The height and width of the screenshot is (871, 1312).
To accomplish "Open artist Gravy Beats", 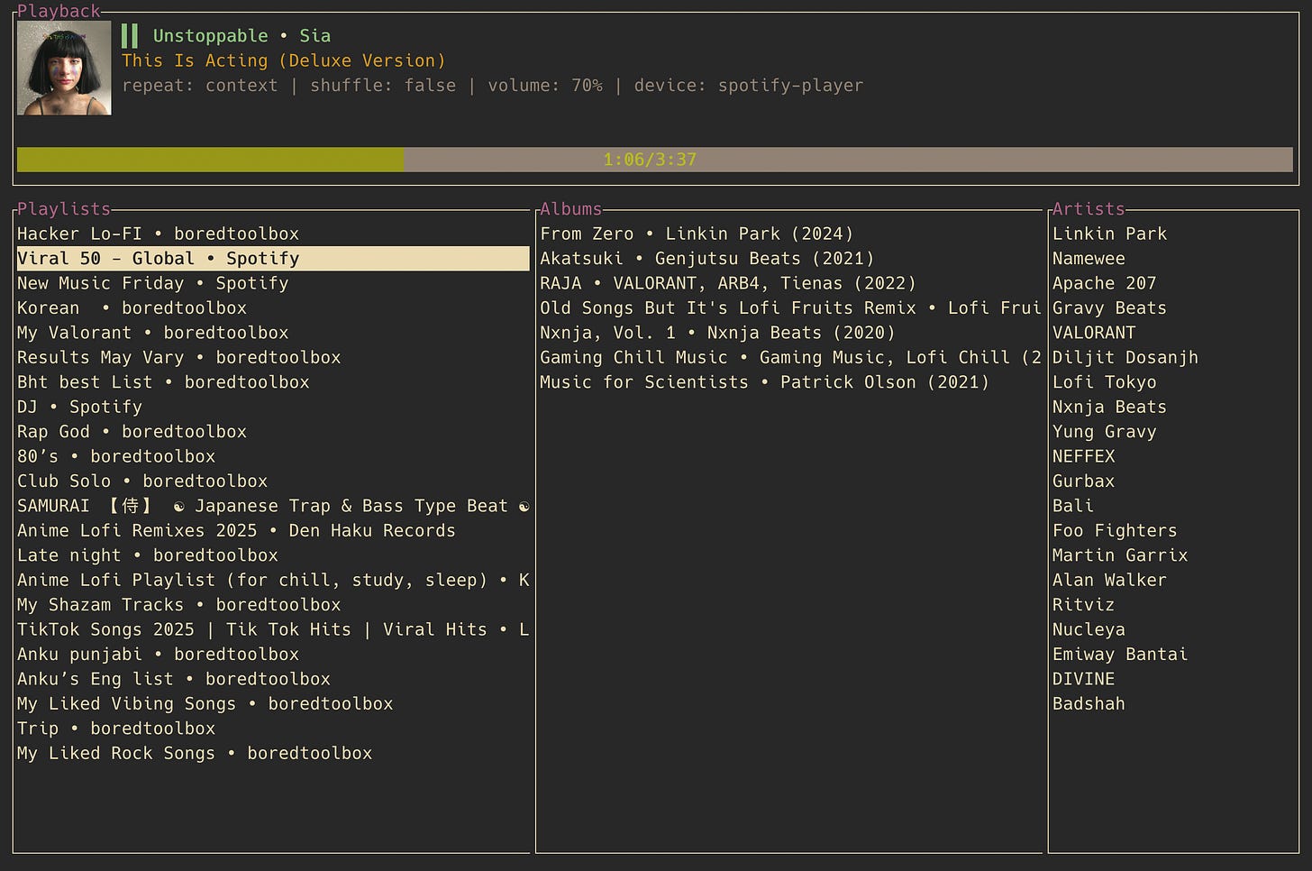I will [x=1109, y=307].
